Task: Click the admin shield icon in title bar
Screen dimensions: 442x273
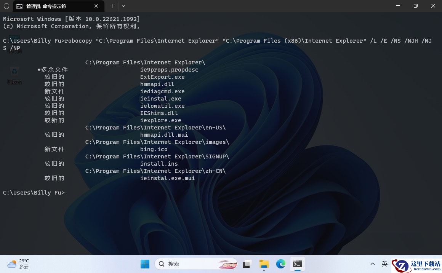Action: pyautogui.click(x=6, y=6)
